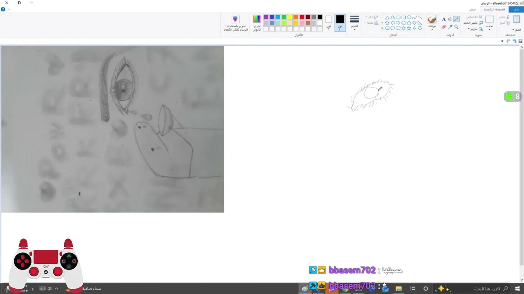524x294 pixels.
Task: Click the Cortana circle in taskbar
Action: tap(426, 289)
